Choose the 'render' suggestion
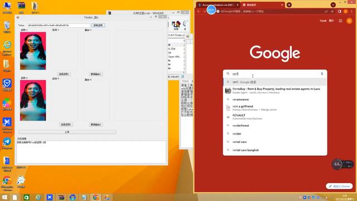Viewport: 357px width, 201px height. [x=275, y=134]
